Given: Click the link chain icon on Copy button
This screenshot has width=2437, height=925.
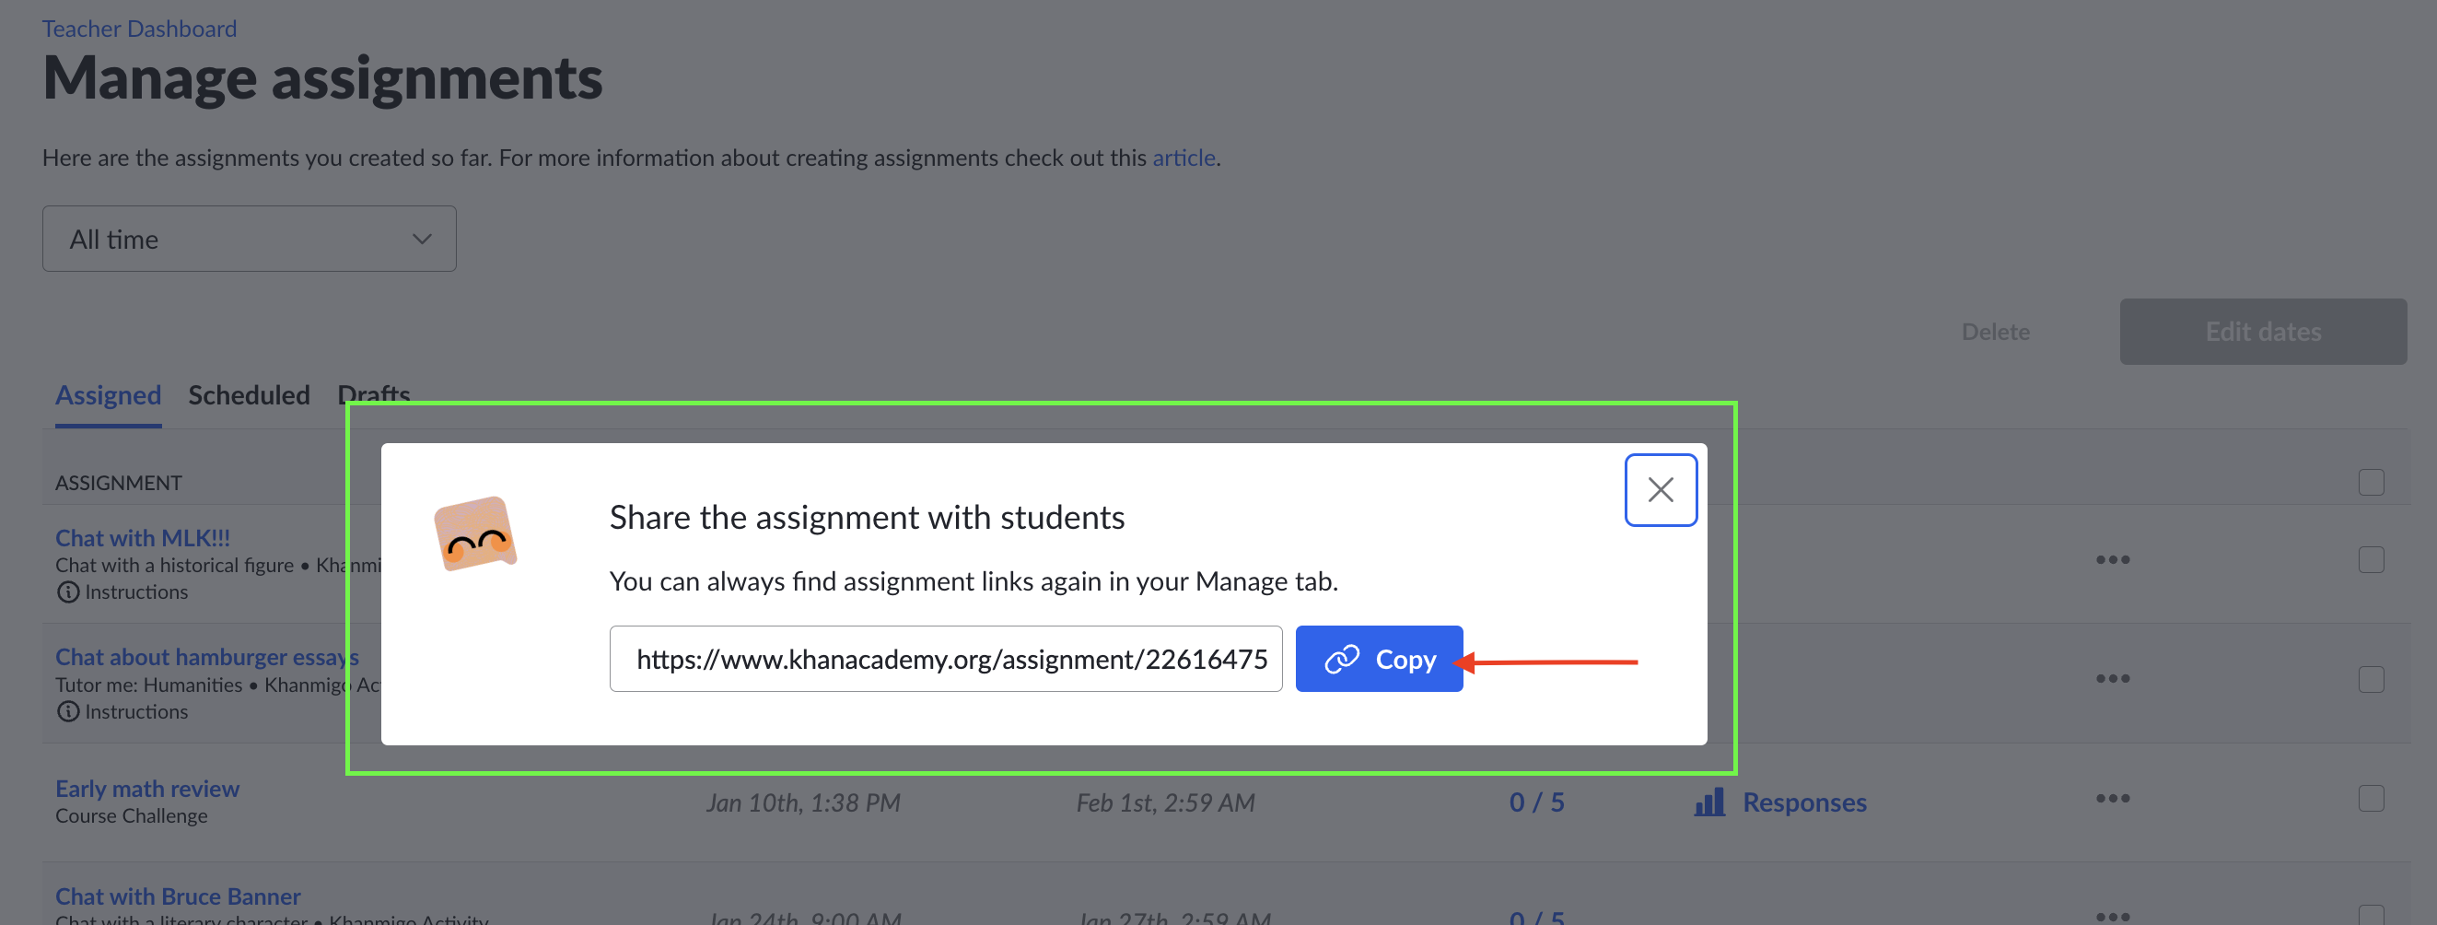Looking at the screenshot, I should coord(1342,659).
